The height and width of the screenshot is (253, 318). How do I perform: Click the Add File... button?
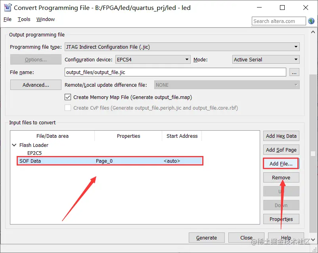(281, 164)
